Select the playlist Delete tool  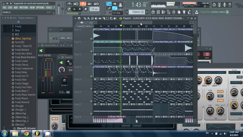click(92, 19)
